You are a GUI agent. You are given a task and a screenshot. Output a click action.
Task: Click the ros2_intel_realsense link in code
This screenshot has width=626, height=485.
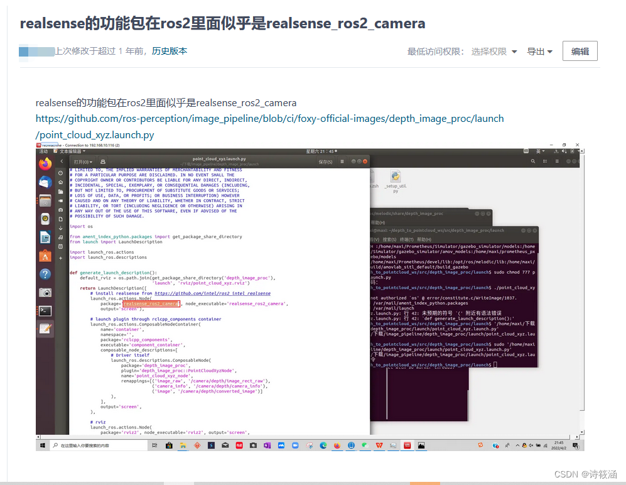point(212,293)
